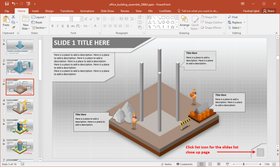
Task: Insert an oval shape from the Drawing gallery
Action: click(168, 17)
